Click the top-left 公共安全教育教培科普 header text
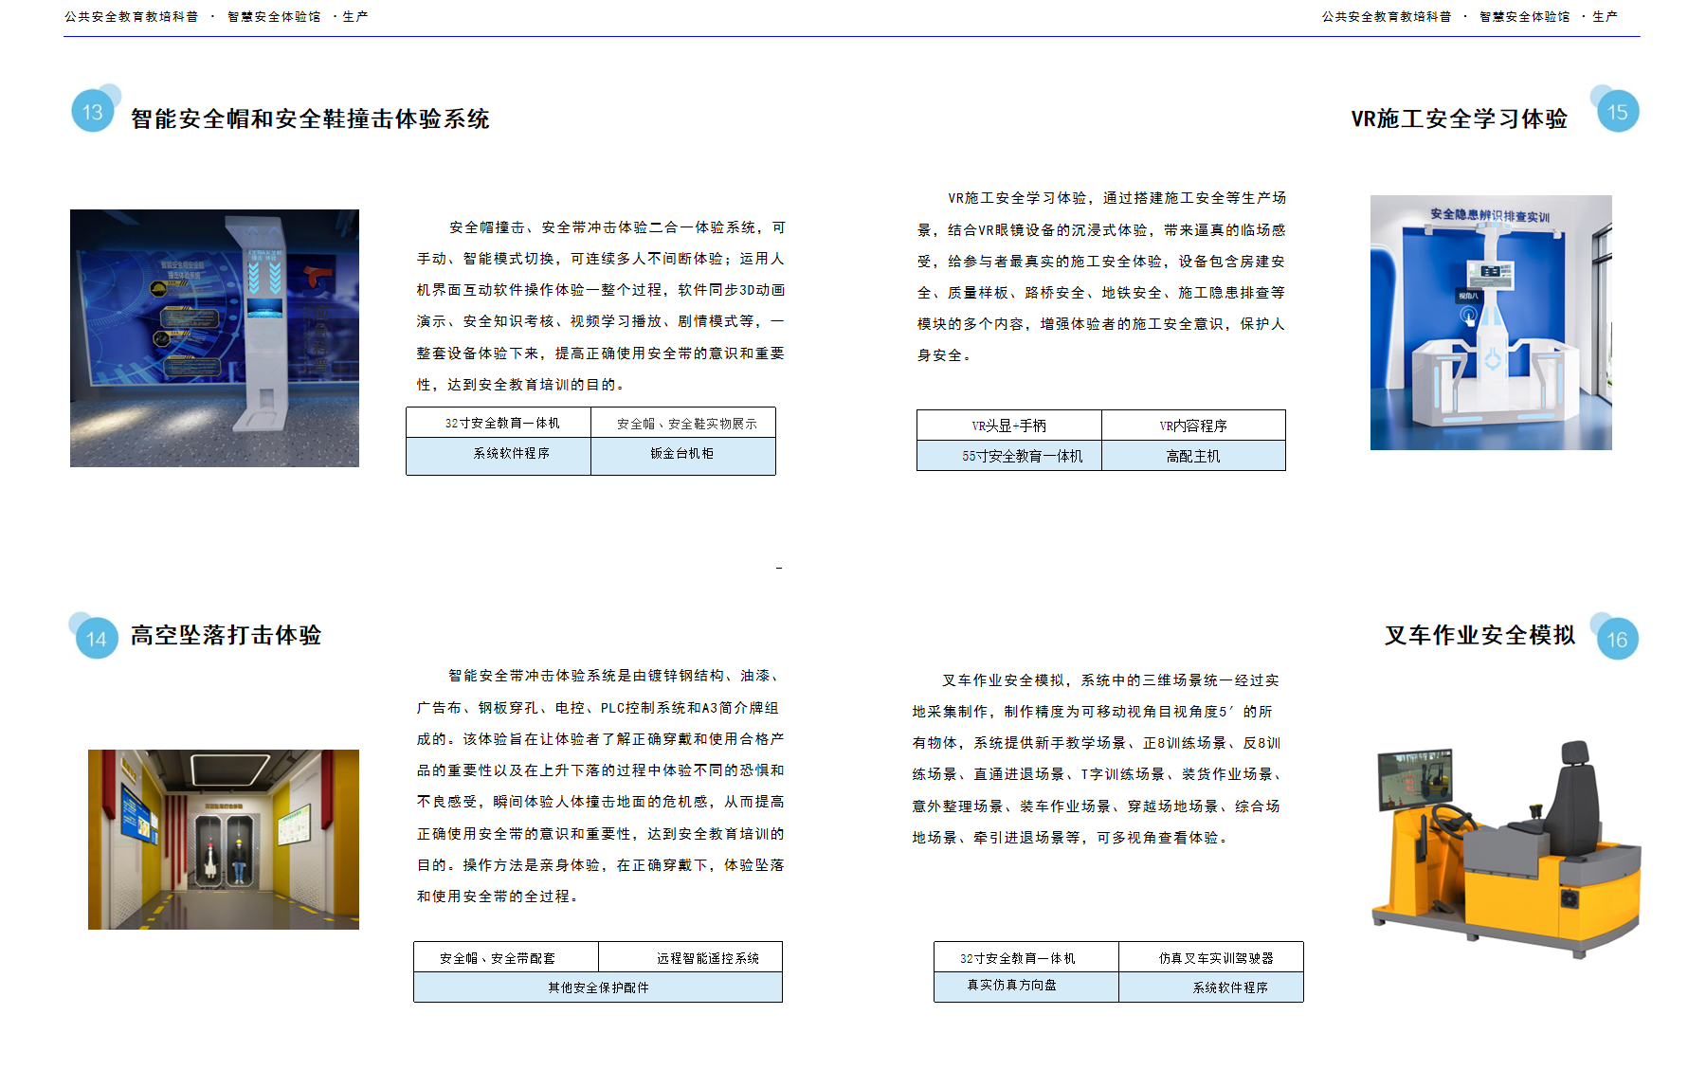Viewport: 1706px width, 1087px height. [132, 17]
